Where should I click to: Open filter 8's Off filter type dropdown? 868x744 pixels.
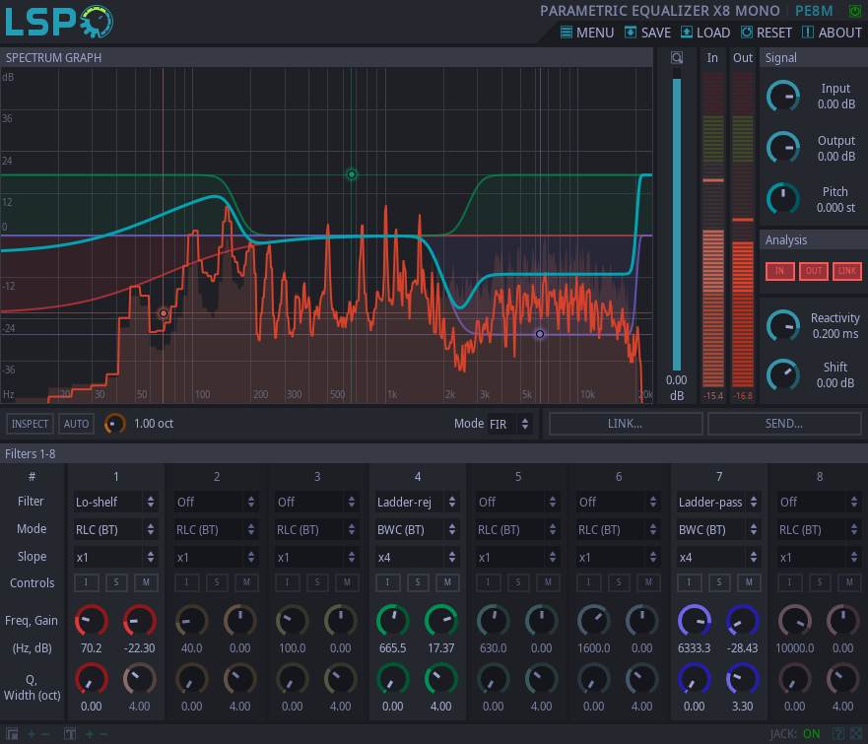(x=820, y=502)
